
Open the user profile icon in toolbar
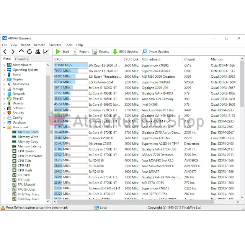pyautogui.click(x=38, y=52)
